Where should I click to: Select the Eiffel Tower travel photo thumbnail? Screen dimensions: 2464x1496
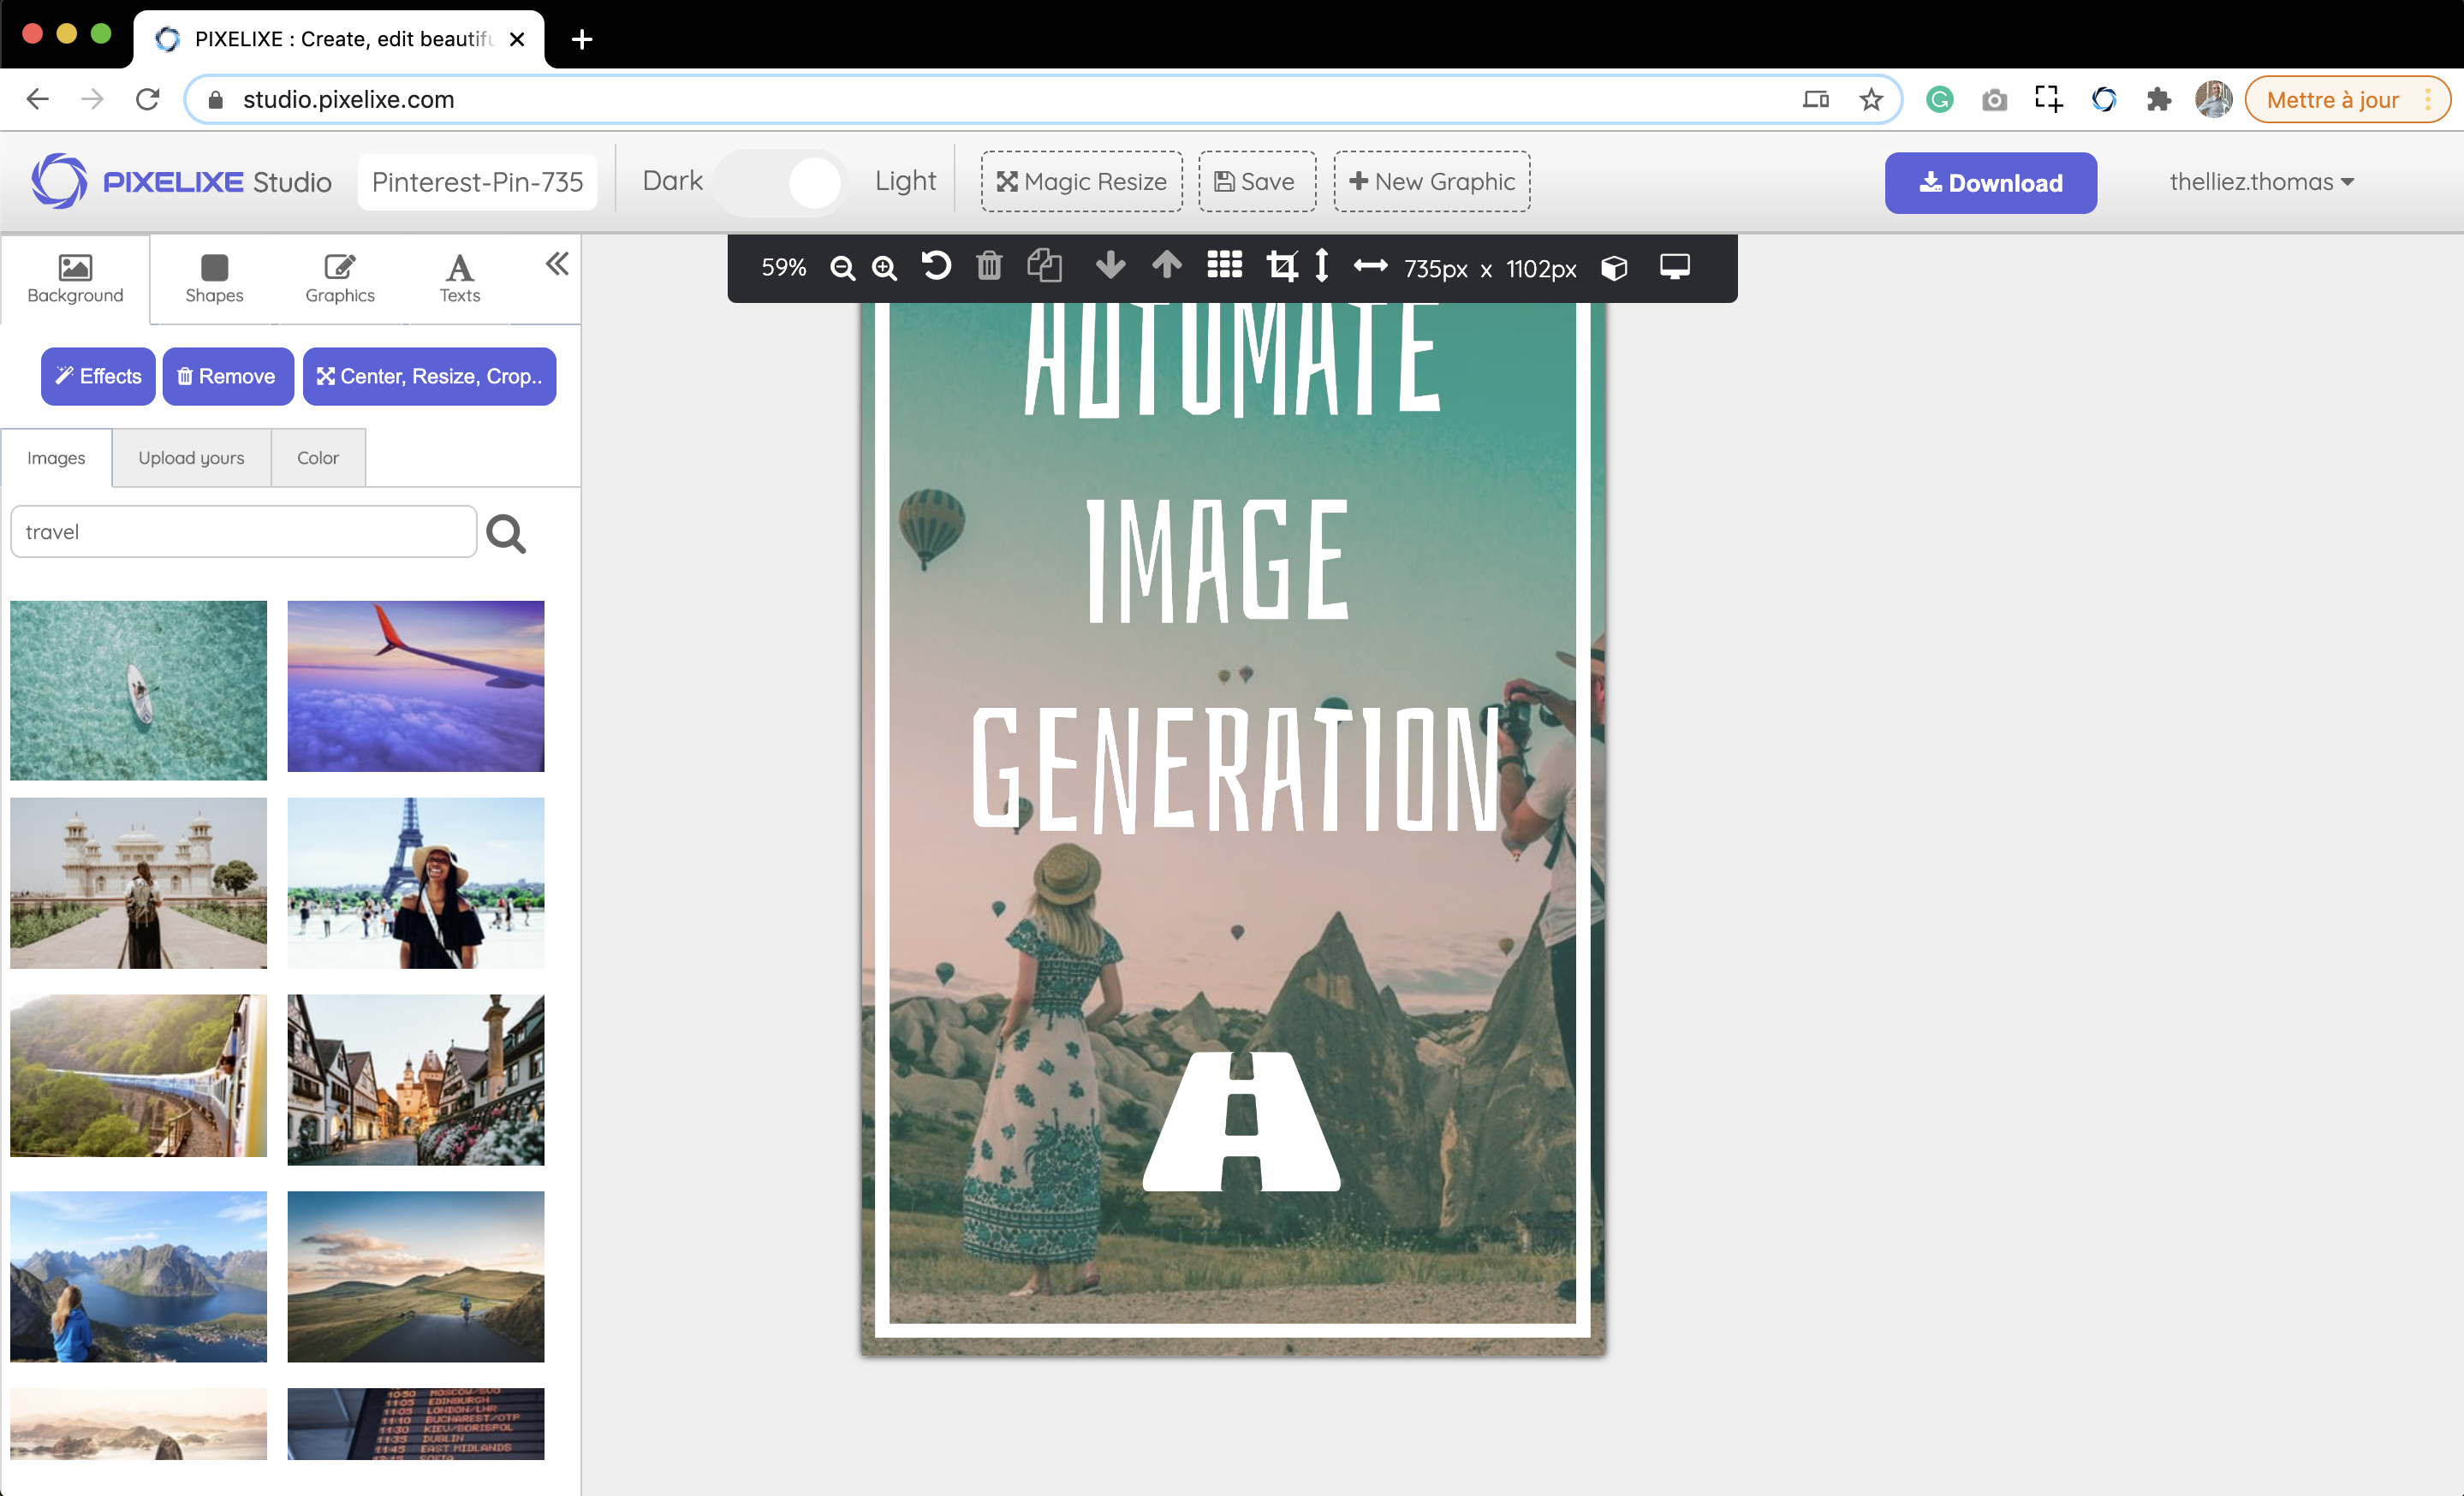tap(416, 883)
